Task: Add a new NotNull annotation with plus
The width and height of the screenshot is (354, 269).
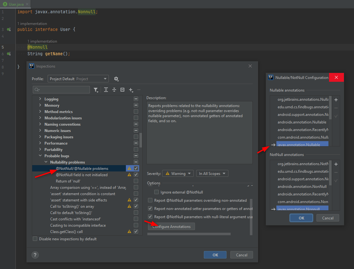Action: [x=336, y=164]
